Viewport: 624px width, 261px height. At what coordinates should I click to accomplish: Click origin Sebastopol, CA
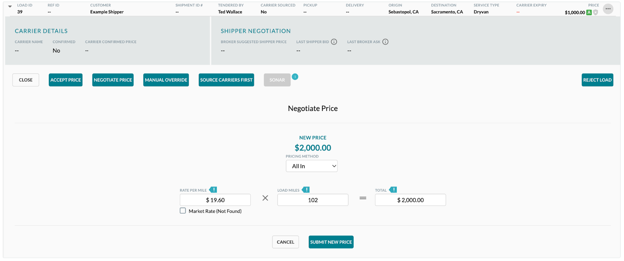pyautogui.click(x=403, y=12)
